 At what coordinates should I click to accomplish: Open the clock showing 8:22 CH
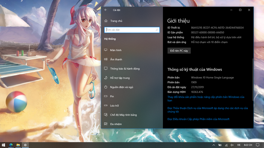pyautogui.click(x=248, y=145)
